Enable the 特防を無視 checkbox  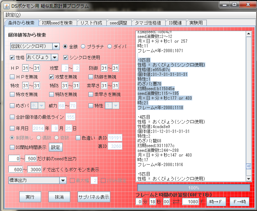[51, 94]
